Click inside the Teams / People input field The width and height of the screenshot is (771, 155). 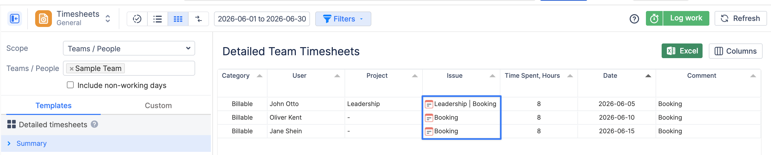click(129, 68)
